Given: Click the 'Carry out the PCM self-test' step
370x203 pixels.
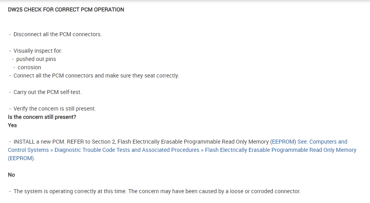Looking at the screenshot, I should pos(47,92).
